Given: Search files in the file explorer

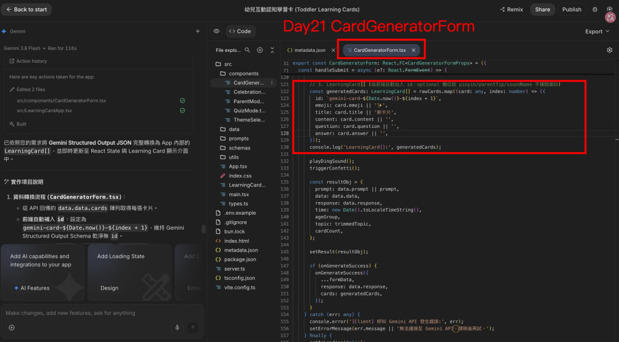Looking at the screenshot, I should tap(247, 50).
